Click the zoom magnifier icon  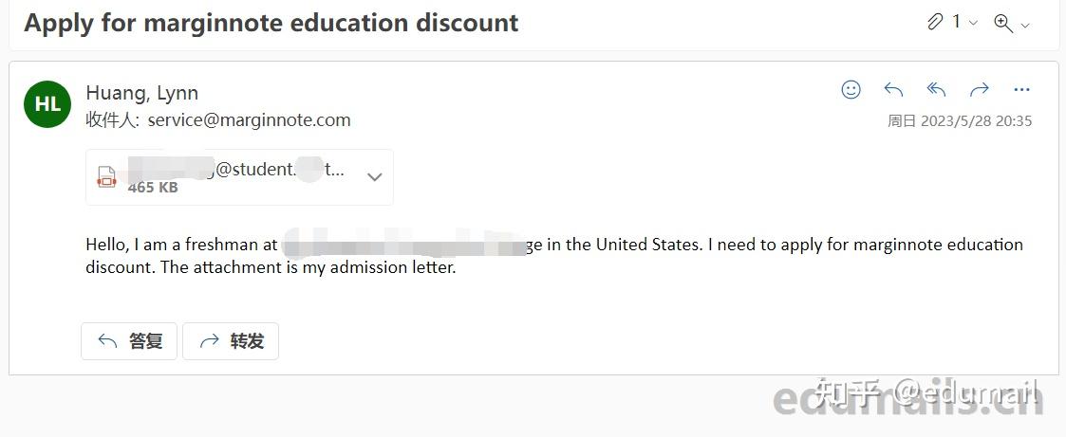[1002, 24]
